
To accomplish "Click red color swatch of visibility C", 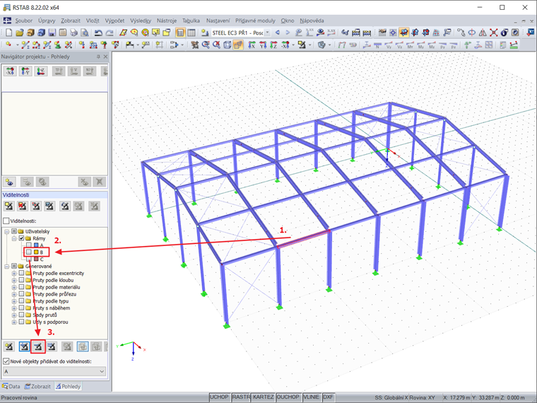I will tap(36, 259).
